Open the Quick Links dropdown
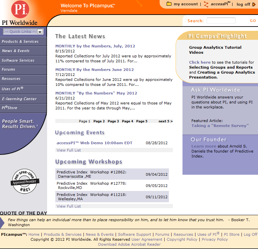Image resolution: width=258 pixels, height=249 pixels. (23, 31)
